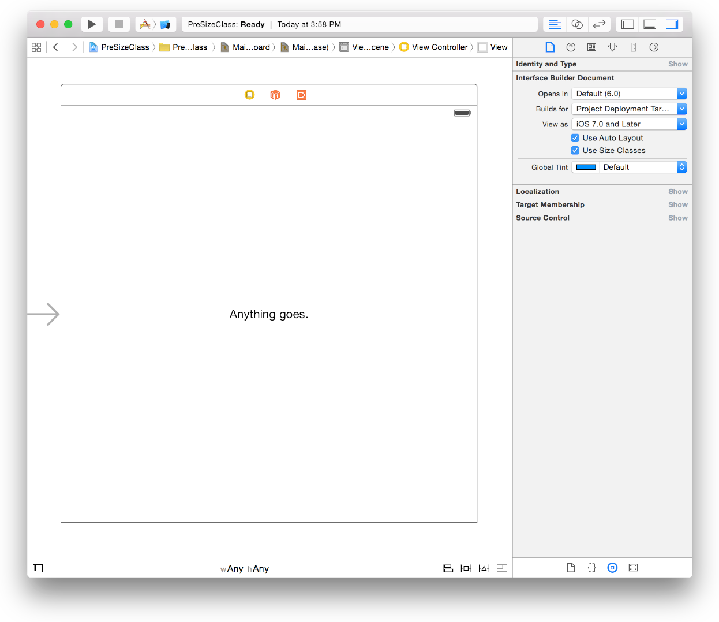
Task: Open the Assistant editor
Action: tap(576, 24)
